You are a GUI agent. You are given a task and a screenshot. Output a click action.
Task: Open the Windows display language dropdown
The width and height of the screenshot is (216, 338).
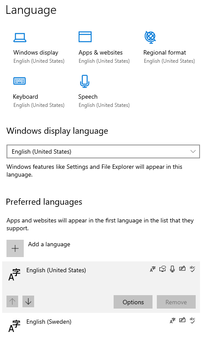coord(103,151)
